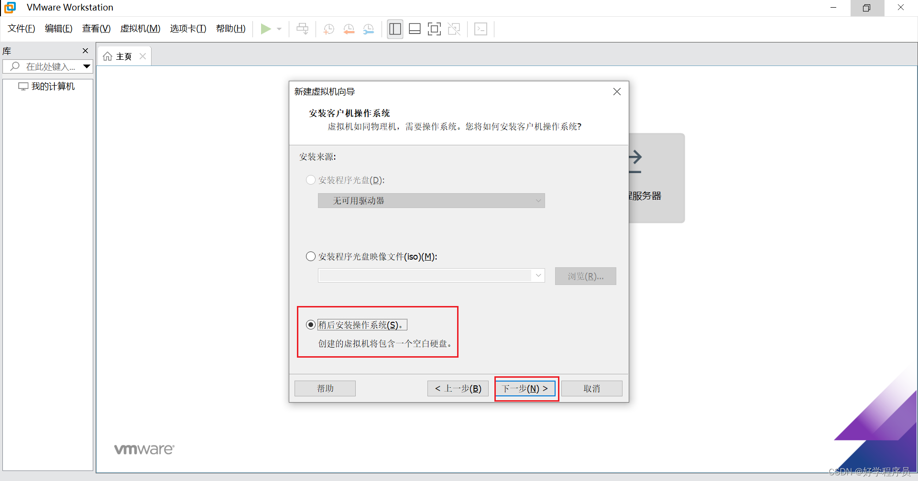
Task: Enter full screen mode icon
Action: point(434,29)
